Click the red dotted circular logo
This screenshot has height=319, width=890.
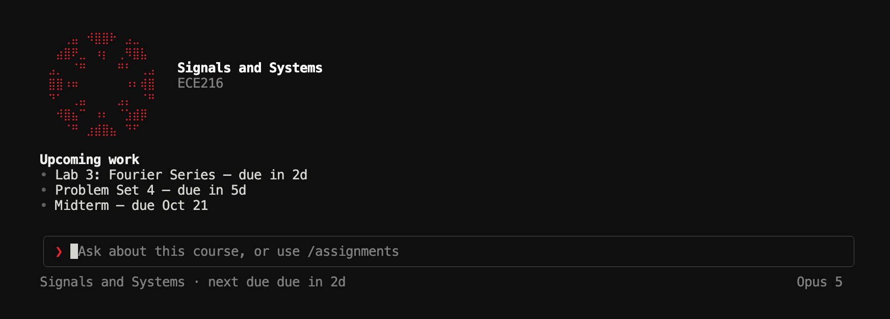tap(101, 84)
